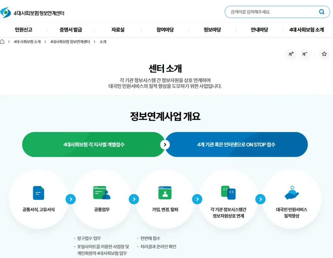Image resolution: width=333 pixels, height=258 pixels.
Task: Click the blue ON STOP 접수 banner
Action: [x=237, y=145]
